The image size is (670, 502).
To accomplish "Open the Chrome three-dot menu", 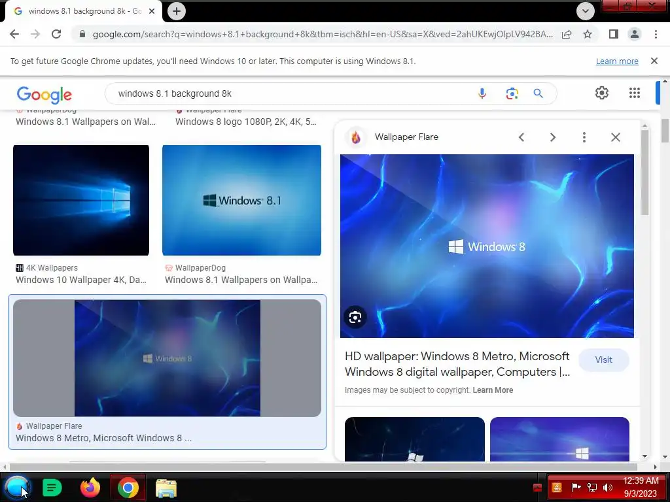I will click(x=656, y=34).
